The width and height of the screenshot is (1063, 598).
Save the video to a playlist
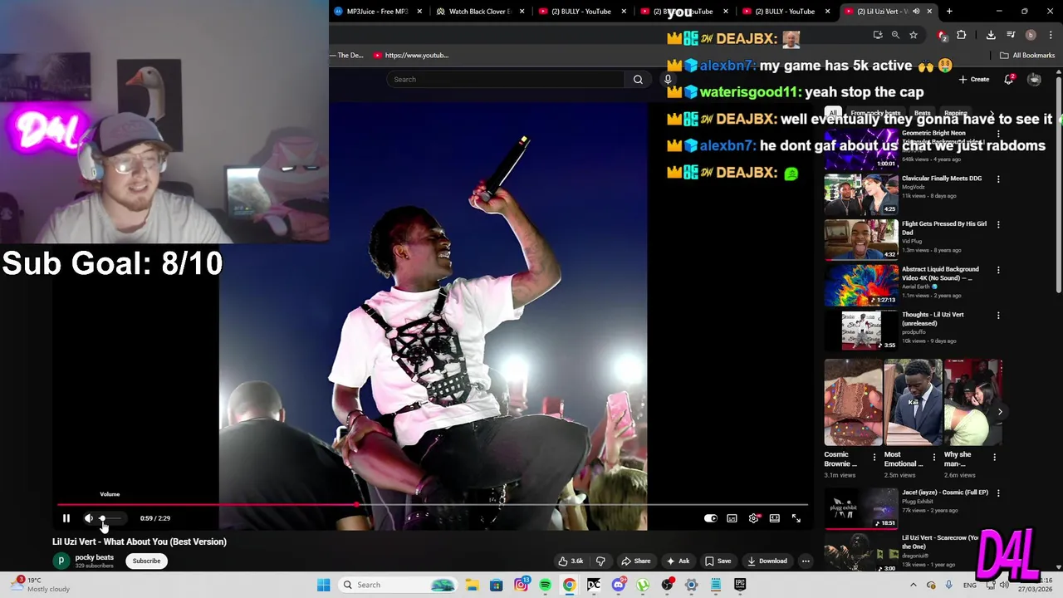coord(718,561)
